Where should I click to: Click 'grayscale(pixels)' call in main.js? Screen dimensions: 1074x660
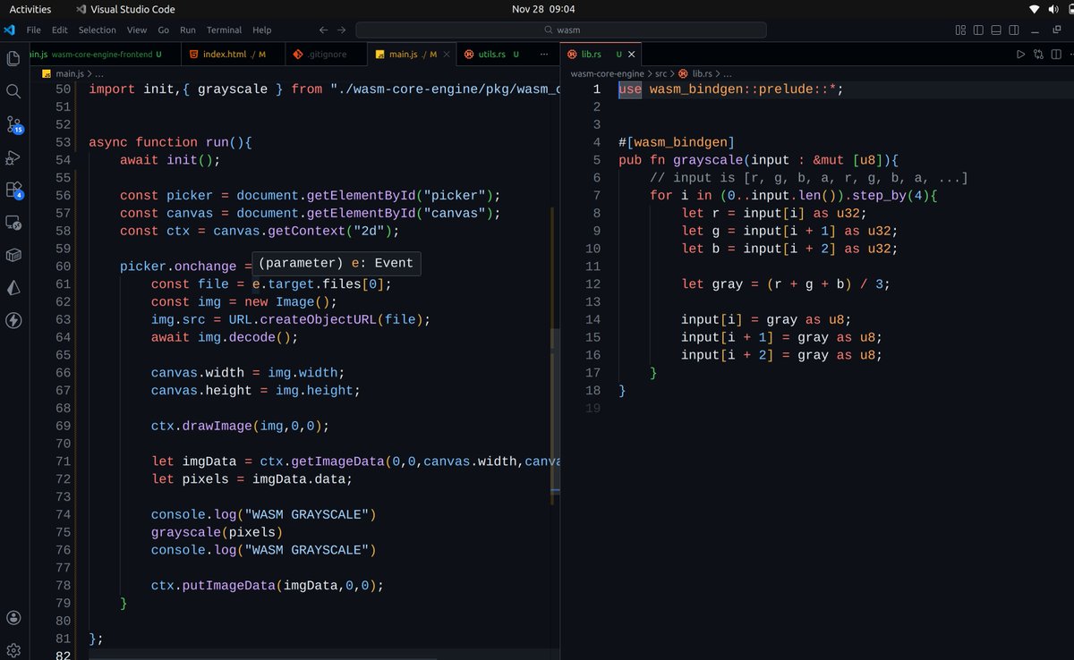click(x=217, y=532)
